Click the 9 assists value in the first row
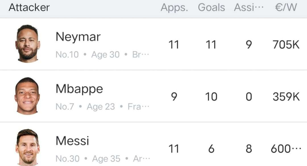The height and width of the screenshot is (166, 307). [249, 45]
